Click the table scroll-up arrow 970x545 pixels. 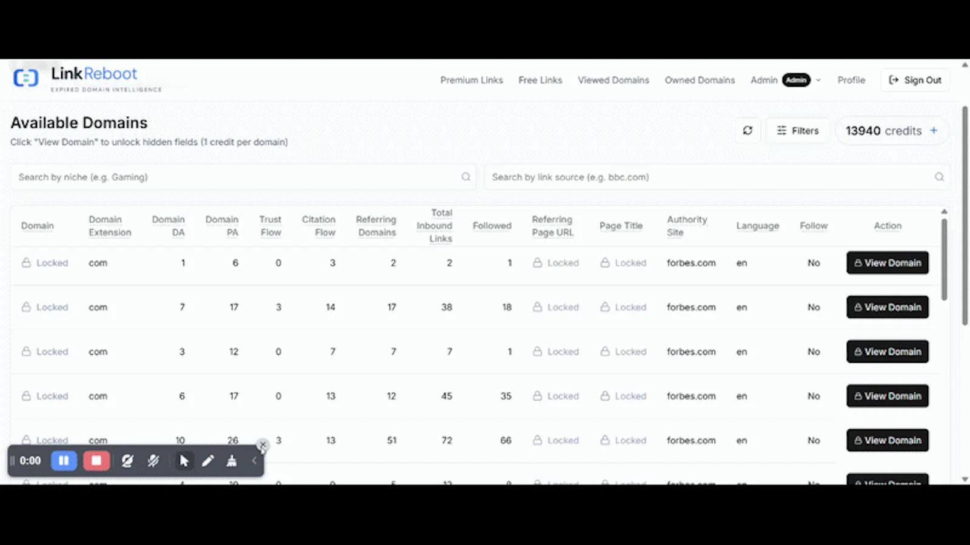[x=944, y=211]
